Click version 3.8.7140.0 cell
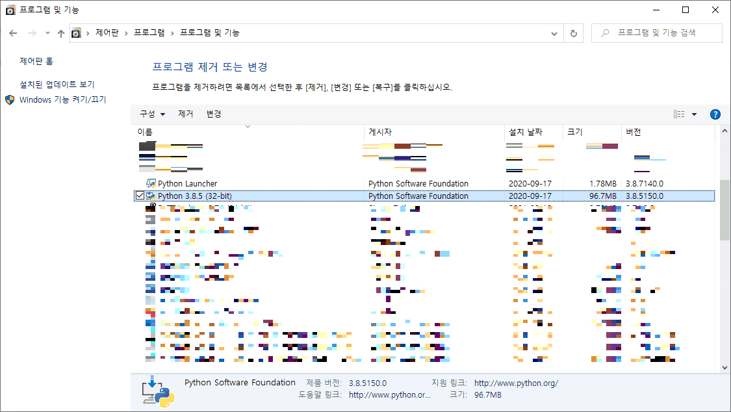731x412 pixels. click(x=645, y=184)
